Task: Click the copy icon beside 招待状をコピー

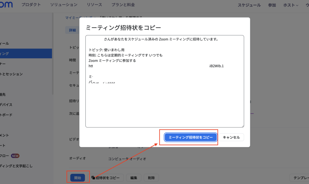Action: (x=93, y=177)
